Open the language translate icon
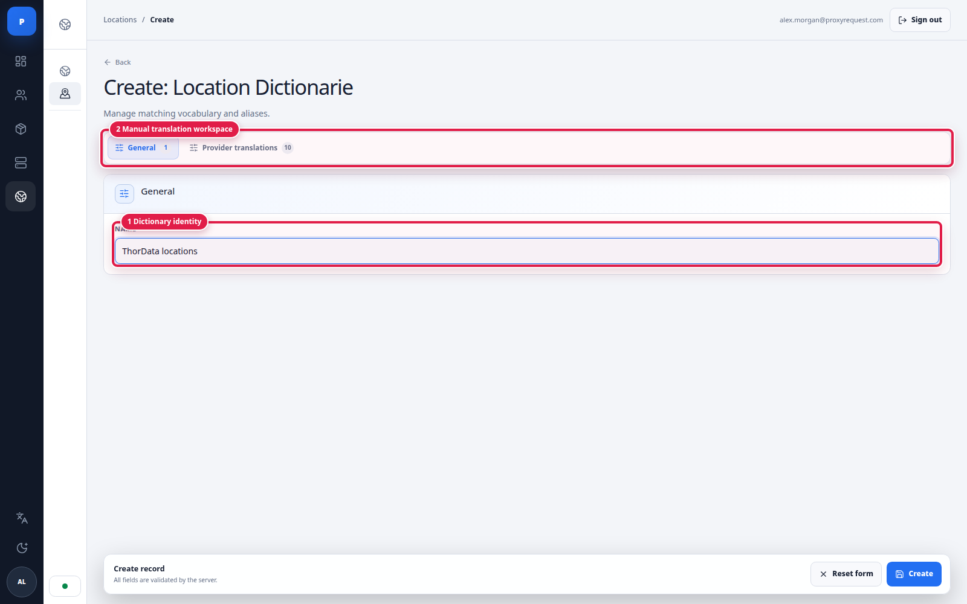The width and height of the screenshot is (967, 604). (22, 518)
